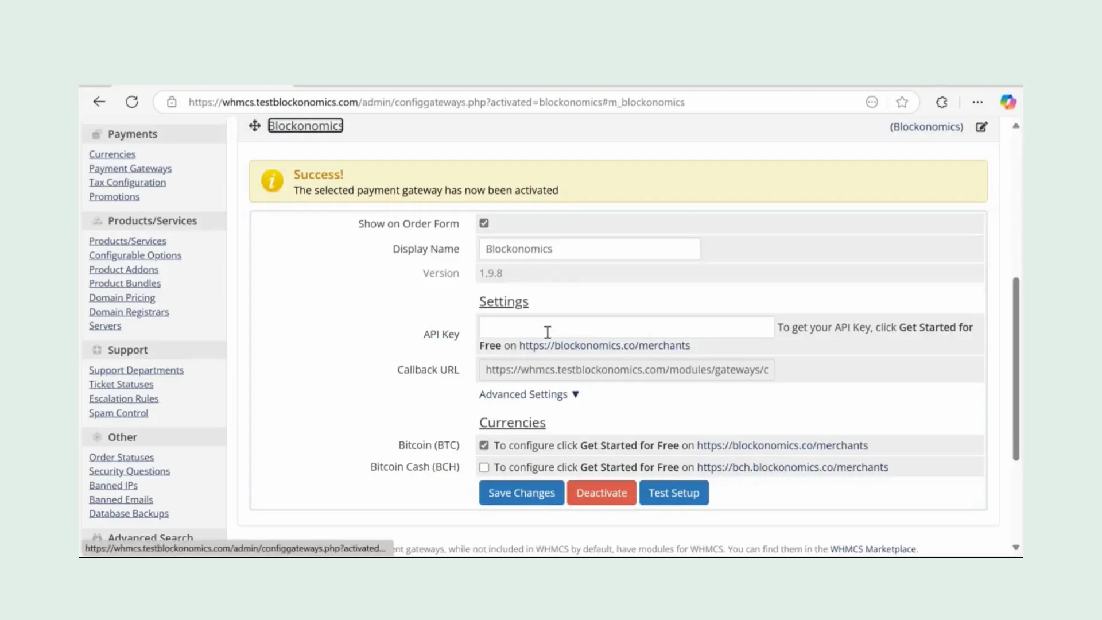Click the Settings heading

point(504,301)
